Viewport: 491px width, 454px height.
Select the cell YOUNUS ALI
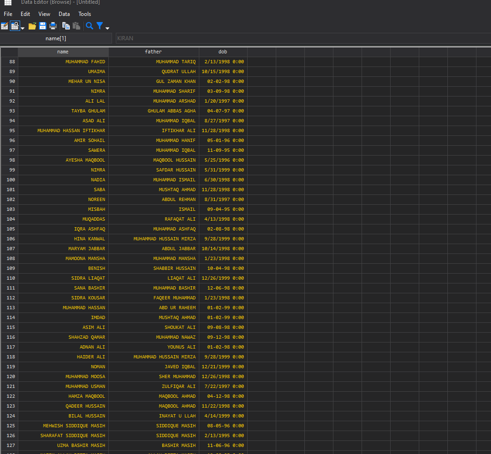click(154, 347)
